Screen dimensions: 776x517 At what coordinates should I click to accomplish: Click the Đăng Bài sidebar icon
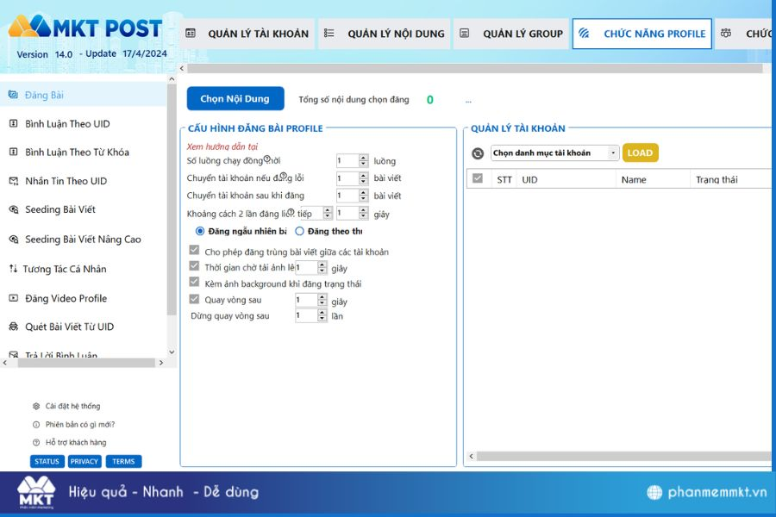[13, 95]
